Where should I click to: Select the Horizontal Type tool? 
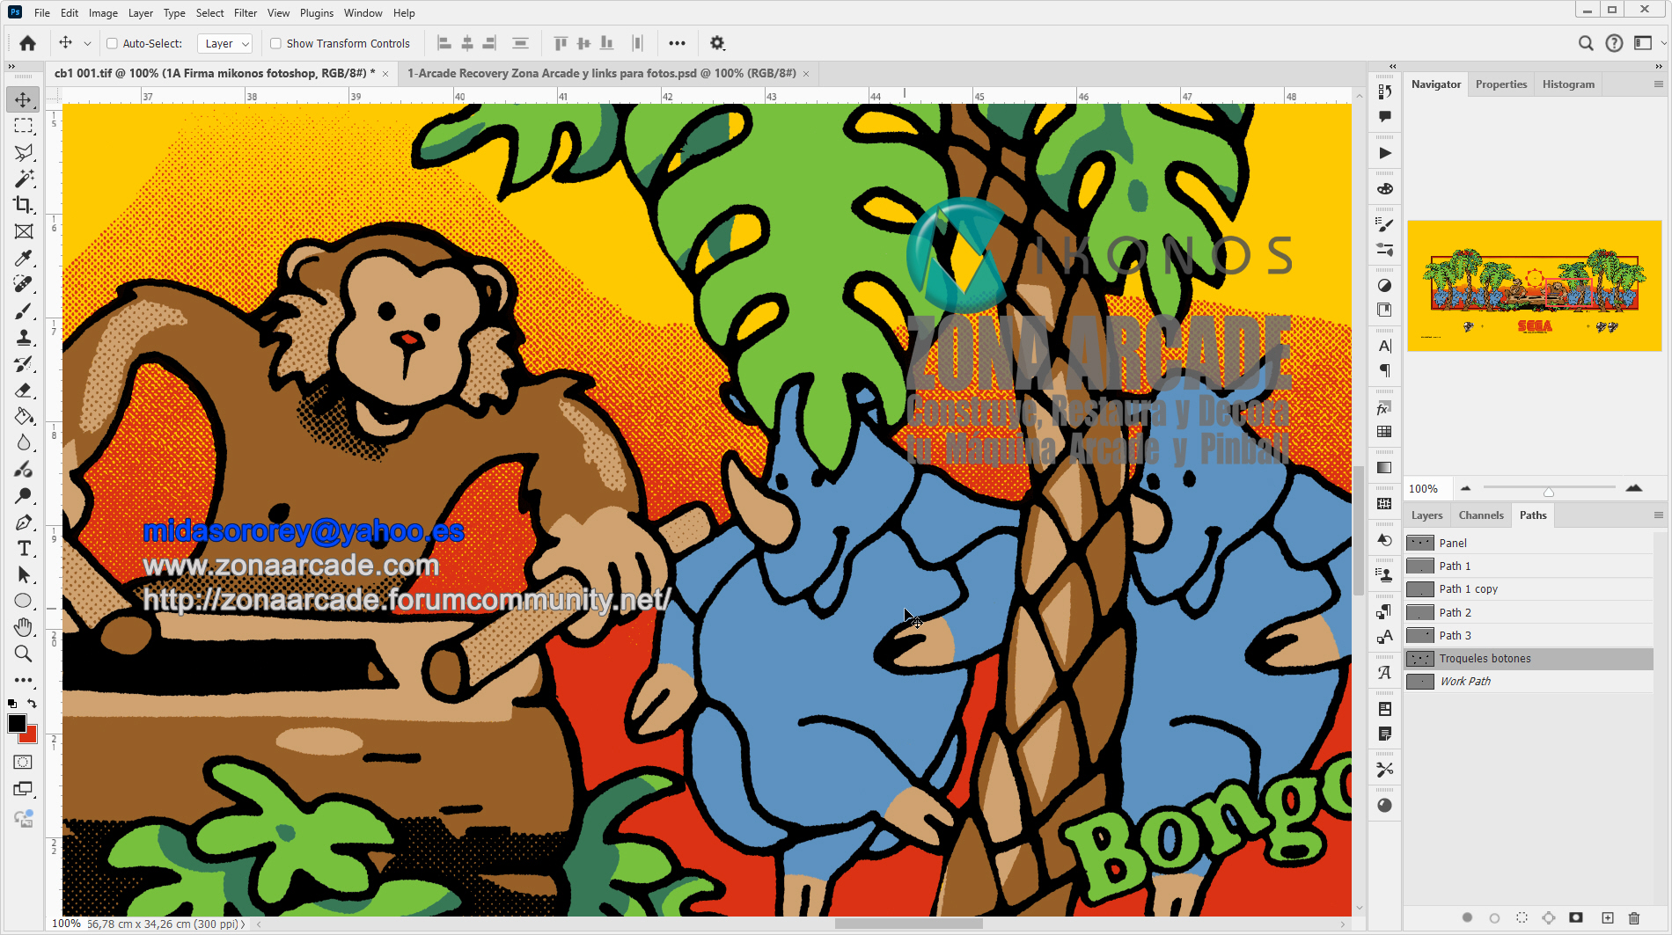[24, 549]
